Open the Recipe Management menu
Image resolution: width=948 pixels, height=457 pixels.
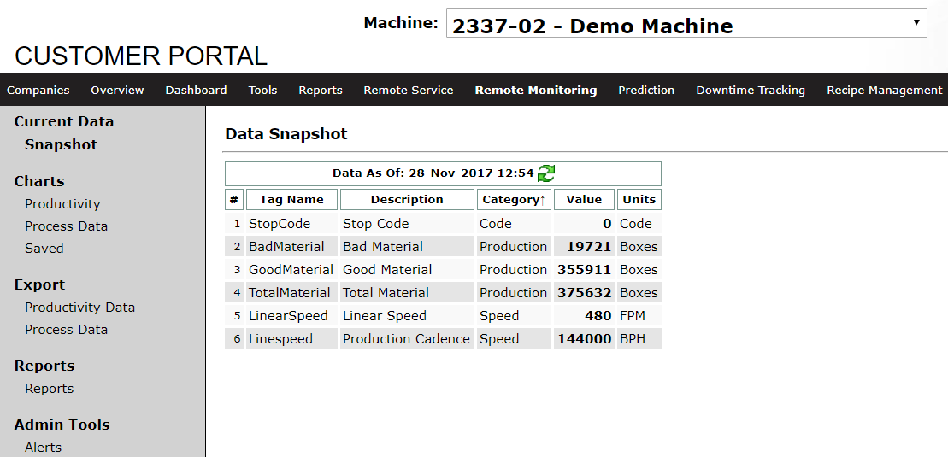(x=885, y=90)
